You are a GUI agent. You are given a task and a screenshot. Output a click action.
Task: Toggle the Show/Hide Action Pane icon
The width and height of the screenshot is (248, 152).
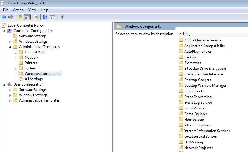pyautogui.click(x=52, y=17)
